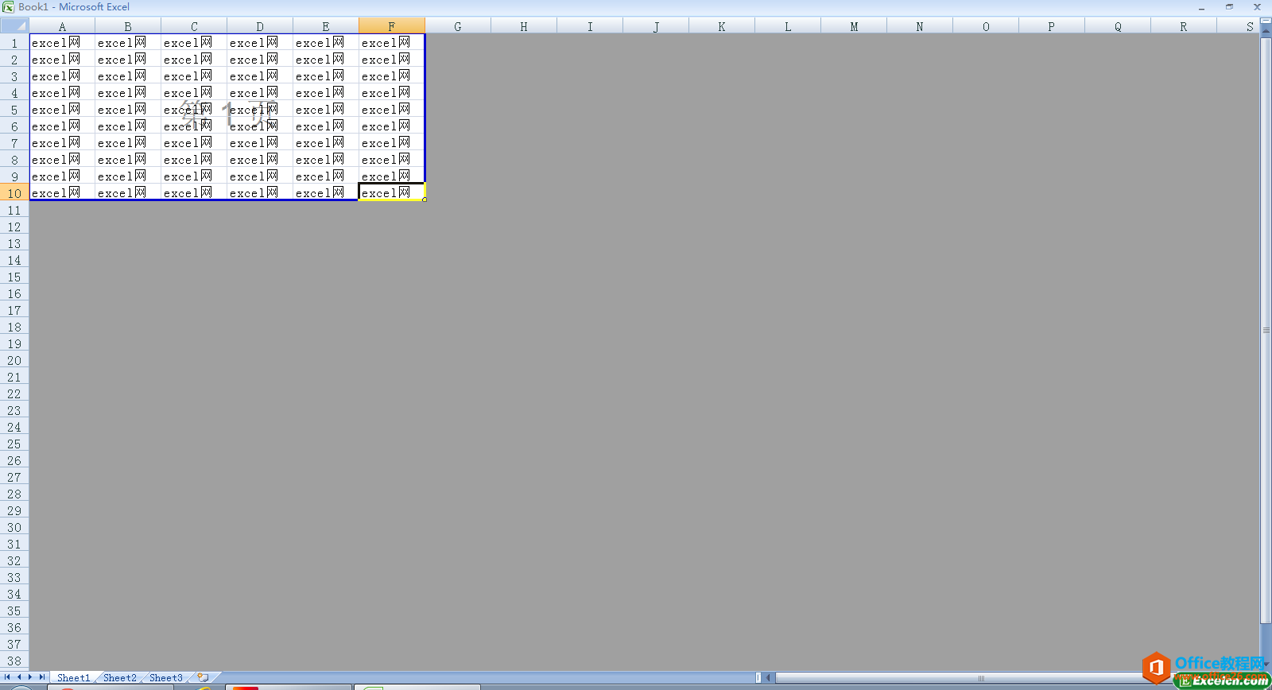Select column A header
Viewport: 1272px width, 690px height.
click(x=62, y=26)
